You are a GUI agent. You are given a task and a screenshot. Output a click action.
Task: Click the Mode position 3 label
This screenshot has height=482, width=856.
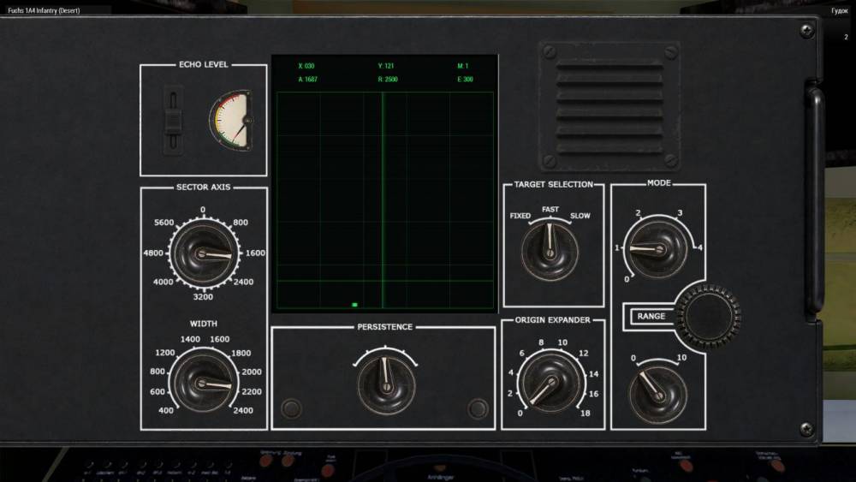[x=680, y=213]
